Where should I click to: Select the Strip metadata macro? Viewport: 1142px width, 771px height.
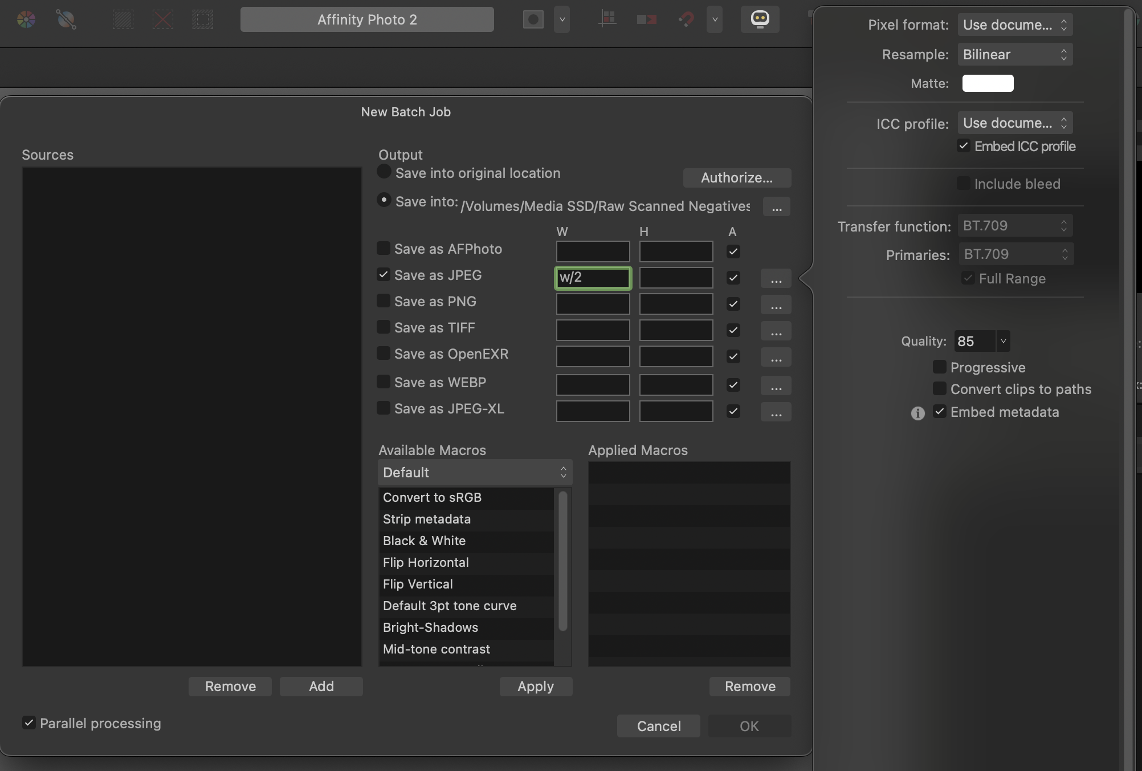[466, 520]
